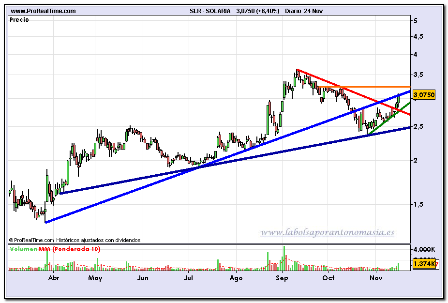Click the yellow 1.374K volume tag
Screen dimensions: 448x303
424,264
